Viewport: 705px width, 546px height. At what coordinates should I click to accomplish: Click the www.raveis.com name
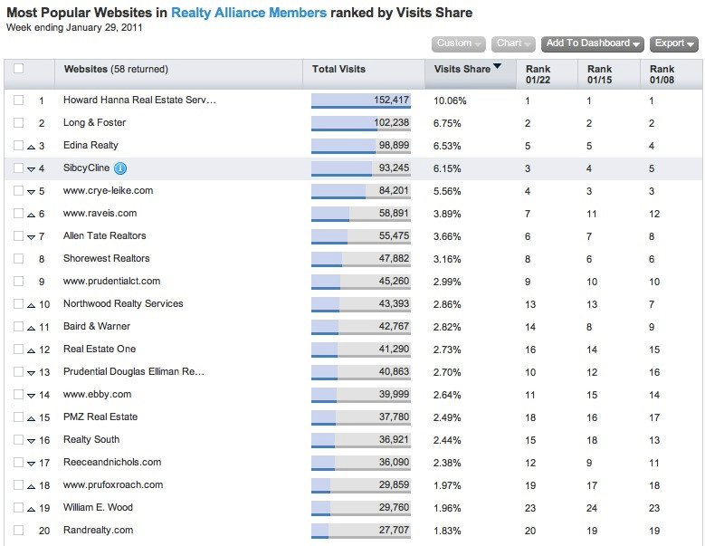(100, 213)
